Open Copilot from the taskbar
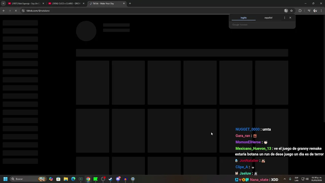The height and width of the screenshot is (183, 325). (51, 179)
